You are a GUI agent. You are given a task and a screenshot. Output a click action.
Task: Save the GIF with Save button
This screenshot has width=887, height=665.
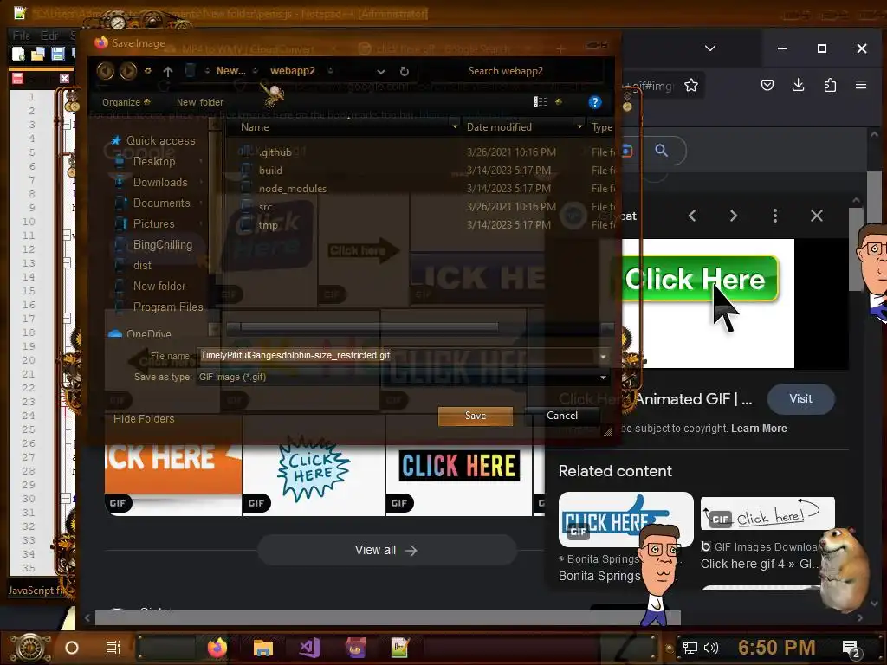tap(476, 416)
